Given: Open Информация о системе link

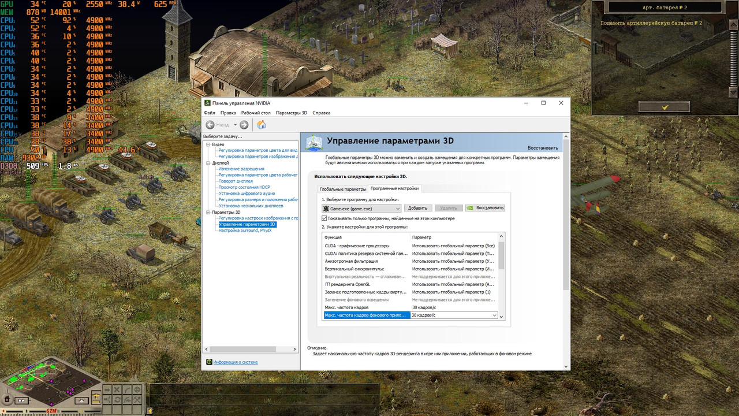Looking at the screenshot, I should tap(235, 362).
